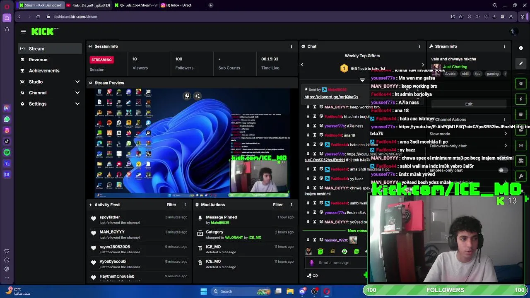Open Chat panel options menu
Image resolution: width=530 pixels, height=298 pixels.
(x=419, y=46)
